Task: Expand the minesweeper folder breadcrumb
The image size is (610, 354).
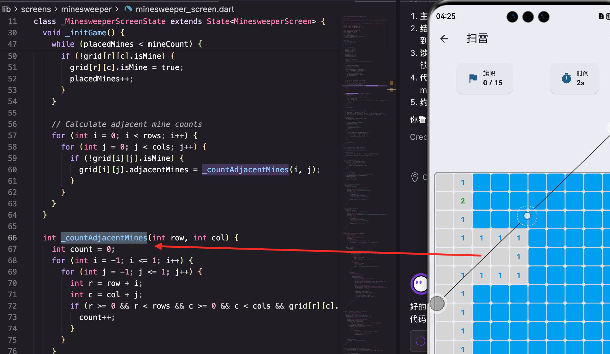Action: click(86, 9)
